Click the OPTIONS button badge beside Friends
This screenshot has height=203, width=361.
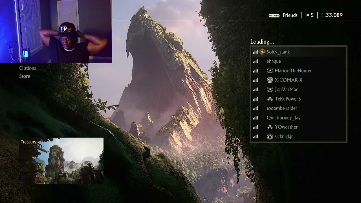(274, 16)
